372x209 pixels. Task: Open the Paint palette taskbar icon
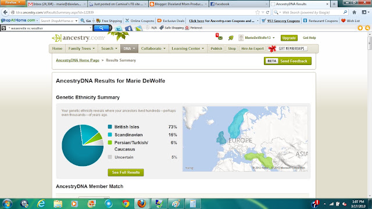(x=176, y=204)
